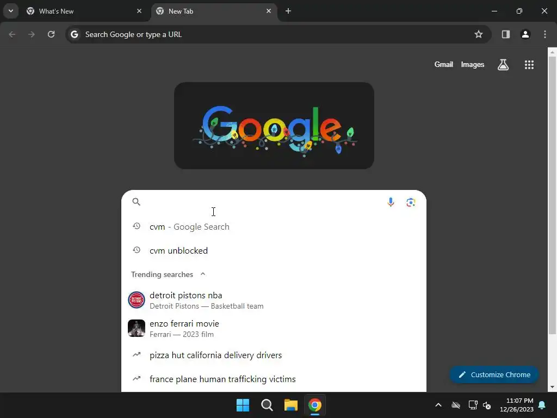Restore down the Chrome window
The height and width of the screenshot is (418, 557).
(519, 11)
